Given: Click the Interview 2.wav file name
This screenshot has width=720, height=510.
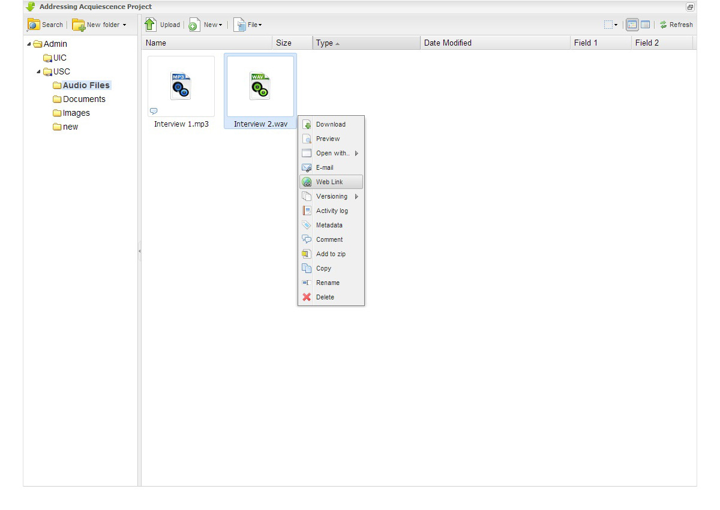Looking at the screenshot, I should (x=260, y=124).
